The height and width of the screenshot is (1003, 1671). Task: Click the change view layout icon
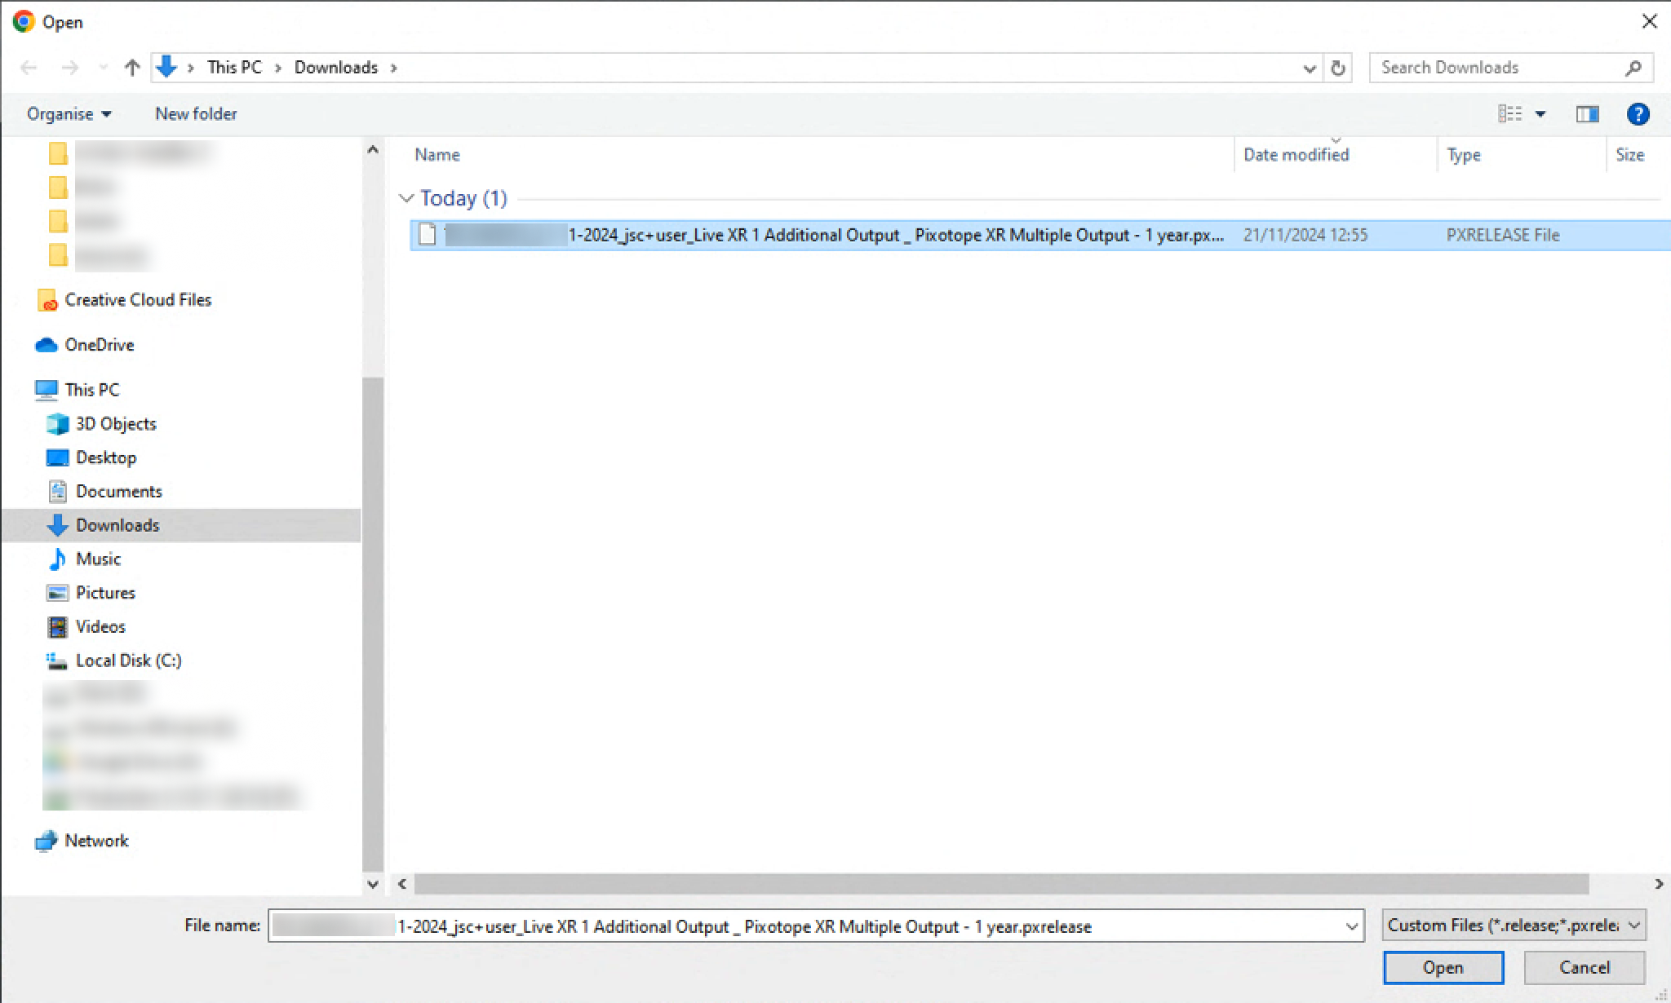pyautogui.click(x=1510, y=114)
